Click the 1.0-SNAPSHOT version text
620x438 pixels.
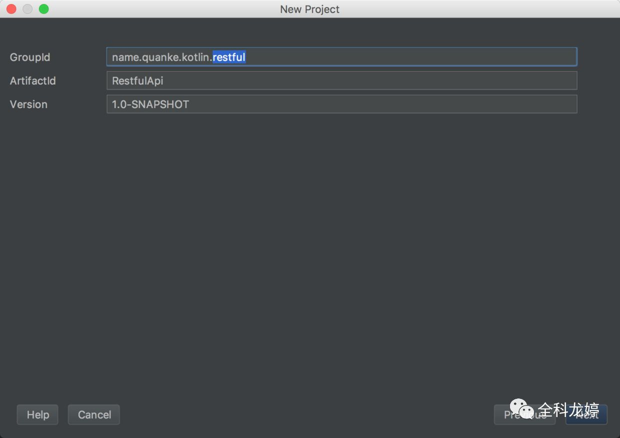150,104
